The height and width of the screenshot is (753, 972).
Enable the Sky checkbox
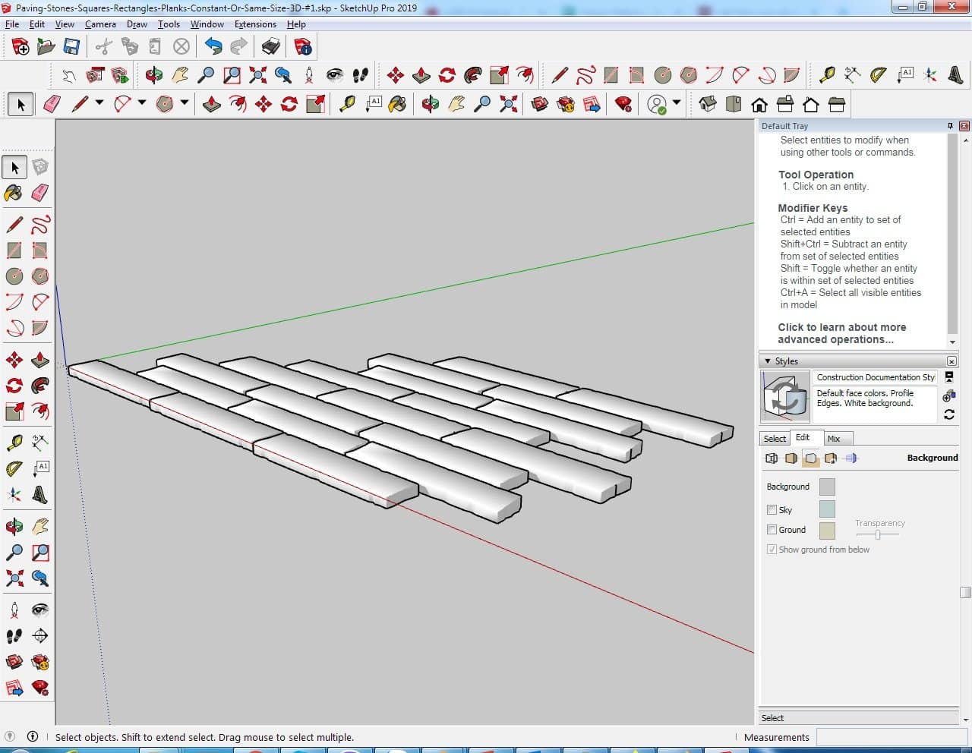(772, 510)
